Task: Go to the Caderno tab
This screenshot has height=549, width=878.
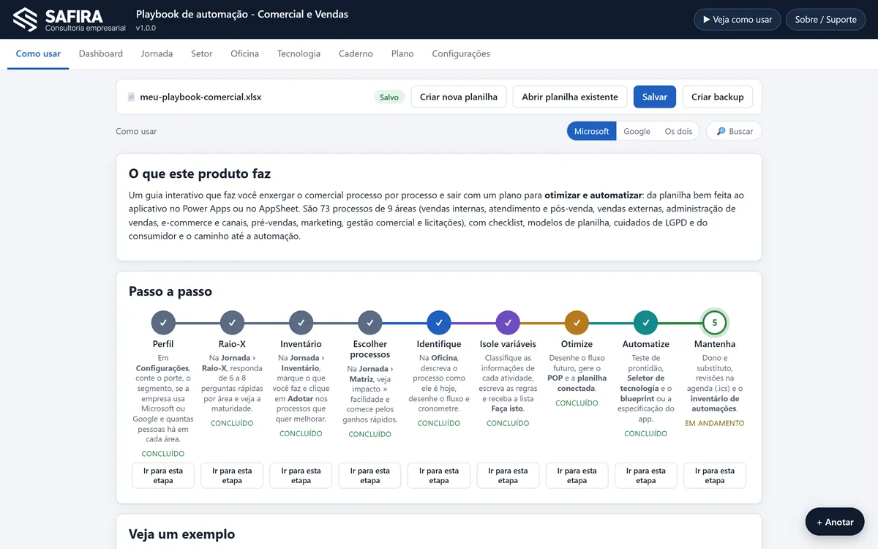Action: pos(356,53)
